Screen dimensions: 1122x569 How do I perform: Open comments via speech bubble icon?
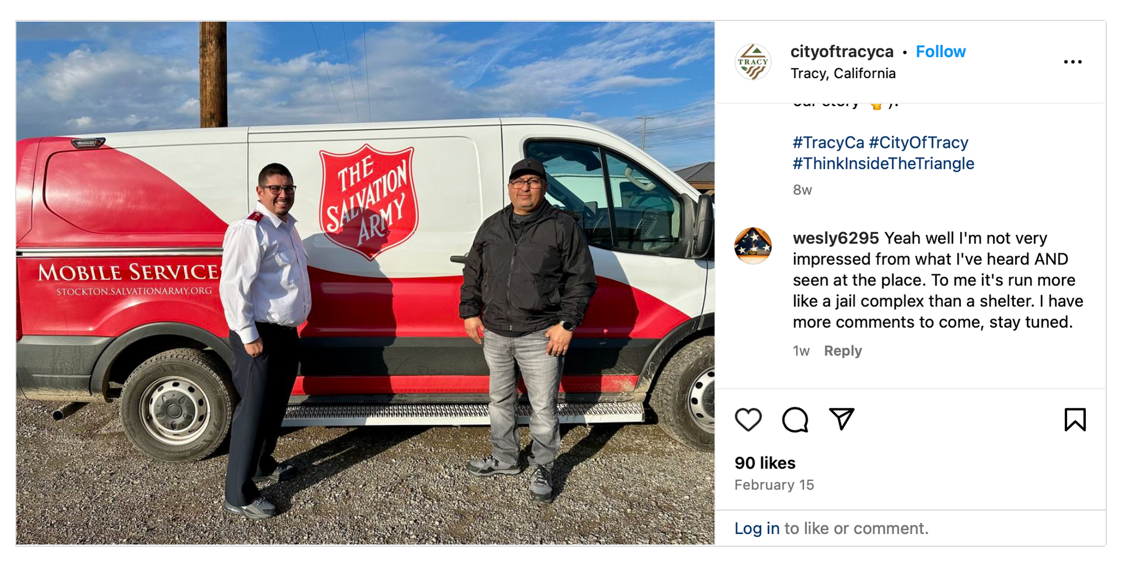coord(795,420)
